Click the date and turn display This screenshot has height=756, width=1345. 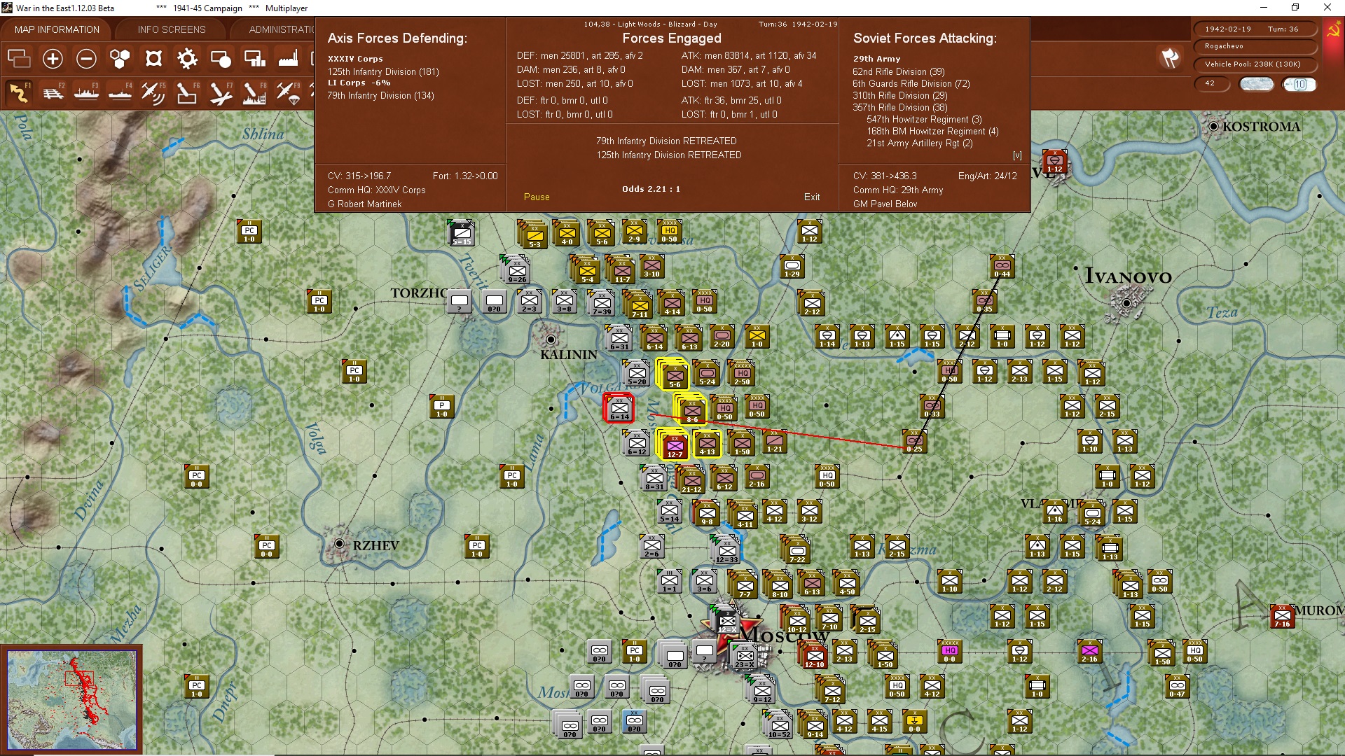pos(1254,29)
